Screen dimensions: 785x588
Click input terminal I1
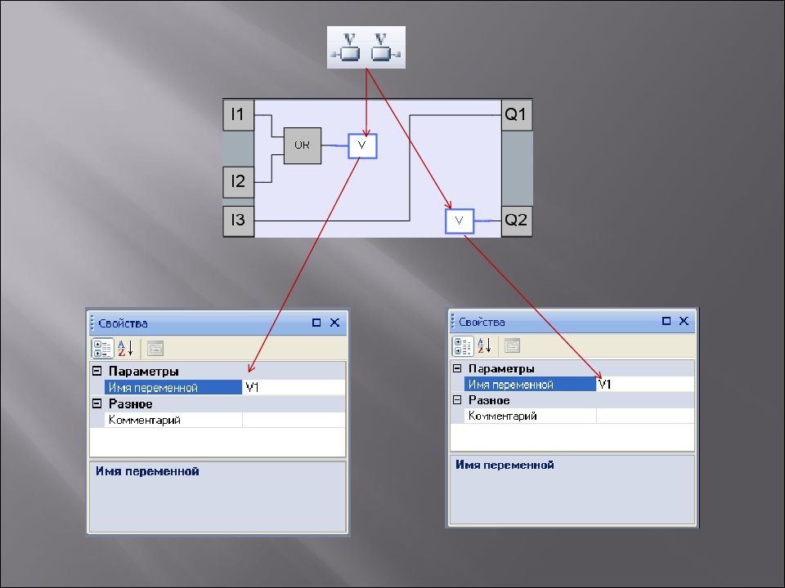[x=238, y=115]
